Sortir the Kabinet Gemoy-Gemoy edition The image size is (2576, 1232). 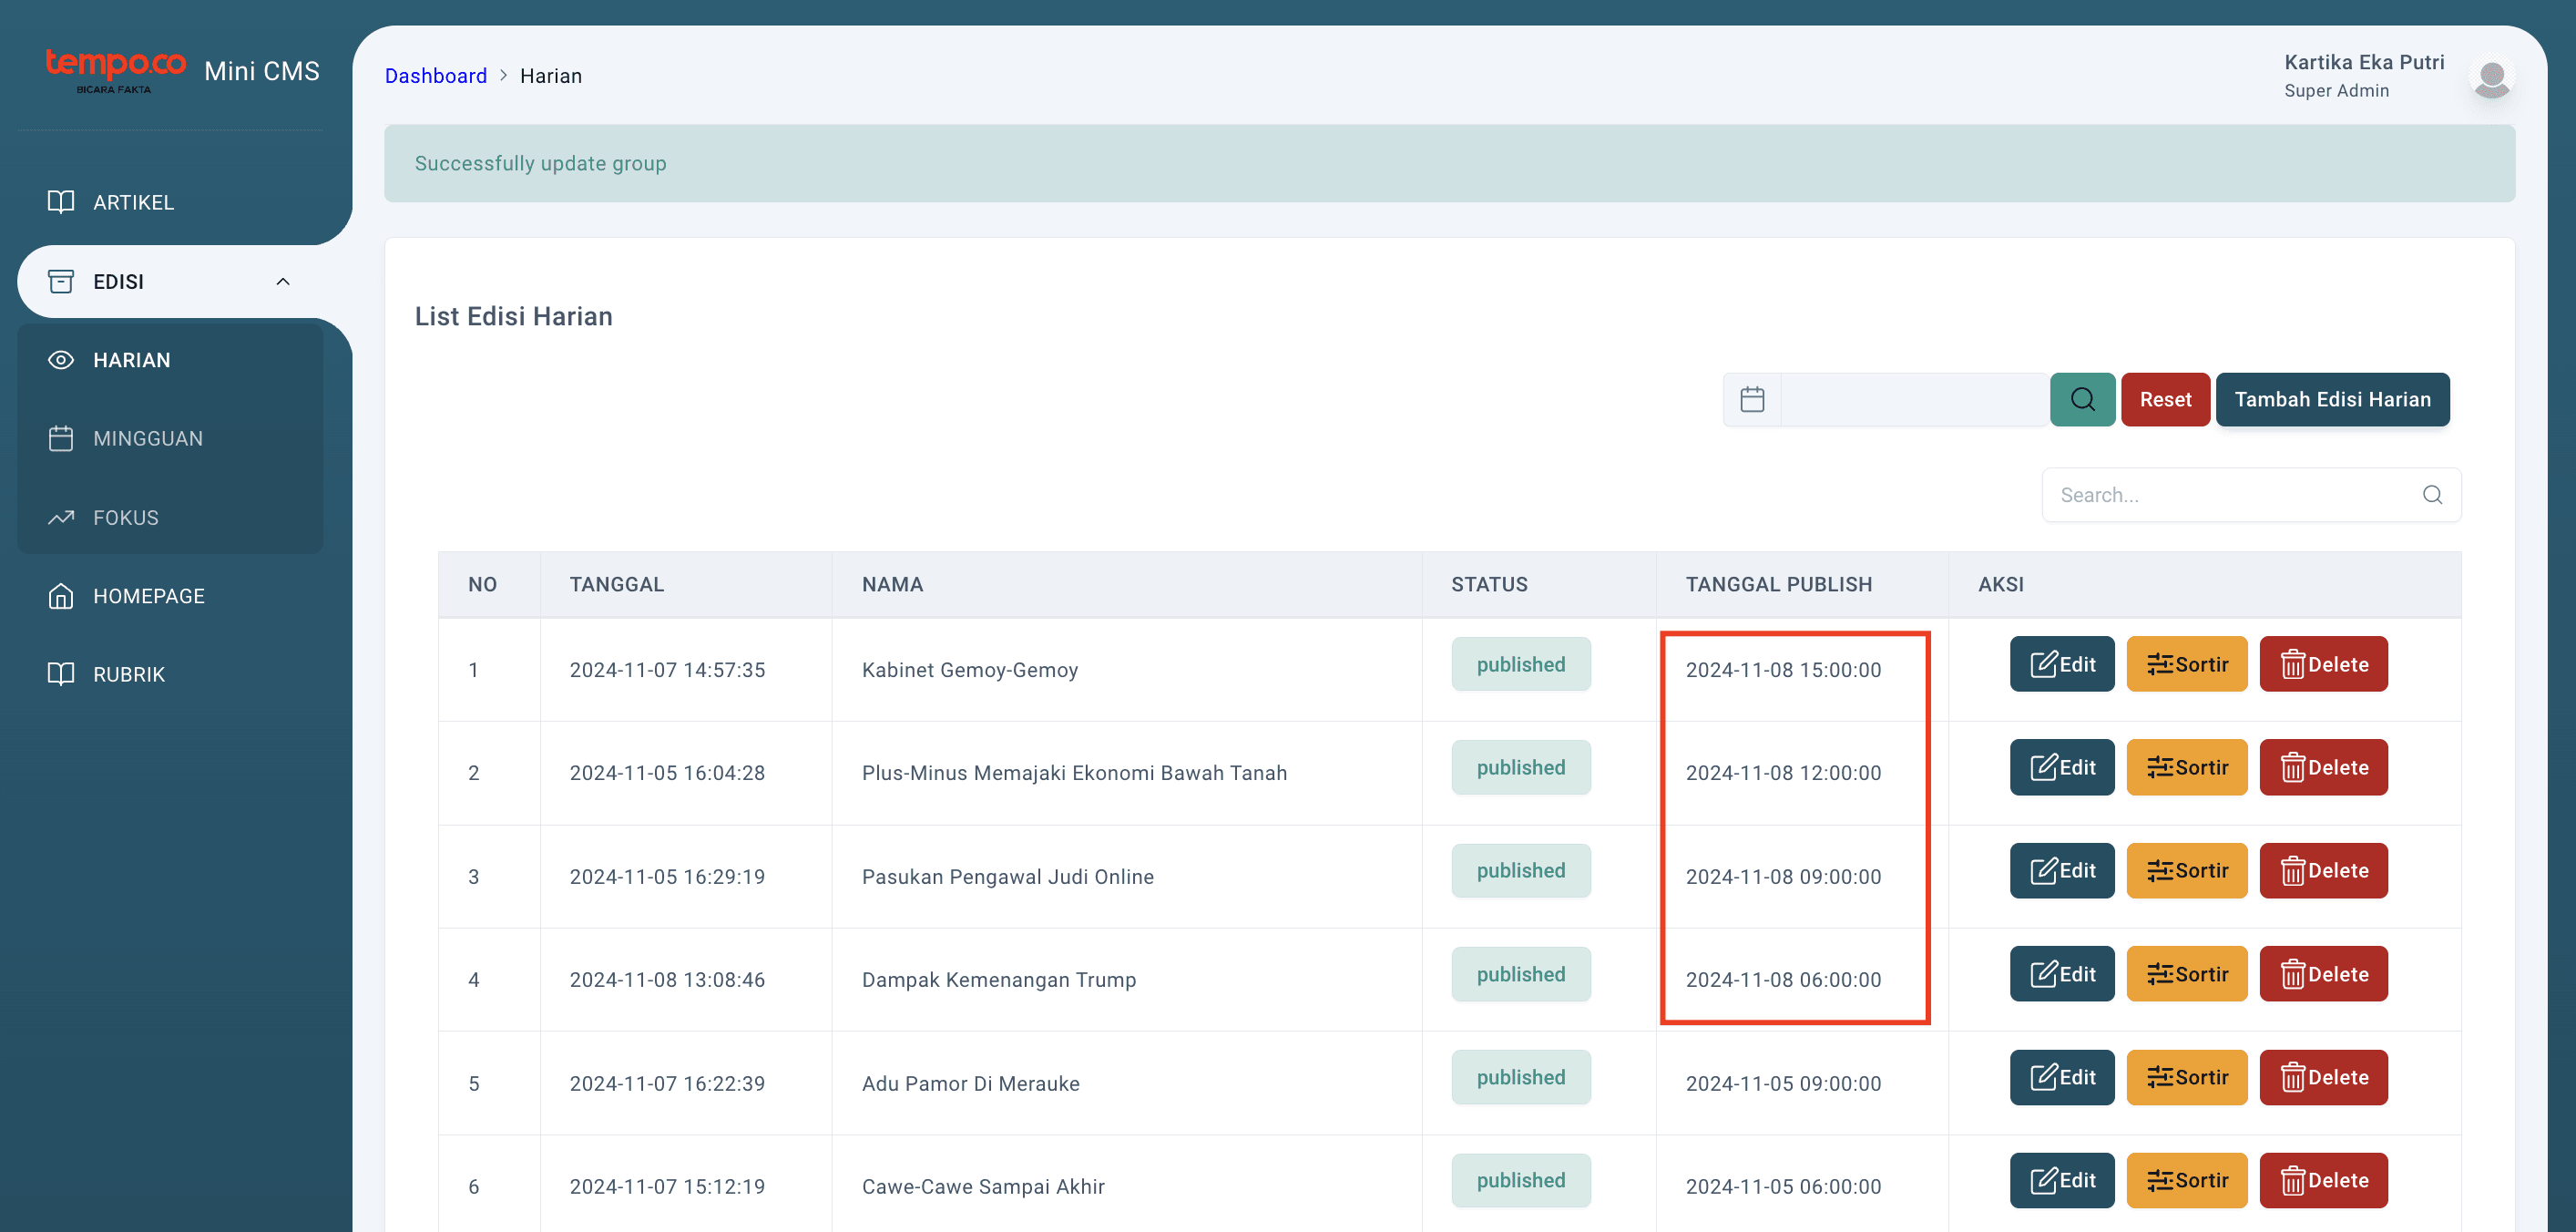pyautogui.click(x=2187, y=664)
